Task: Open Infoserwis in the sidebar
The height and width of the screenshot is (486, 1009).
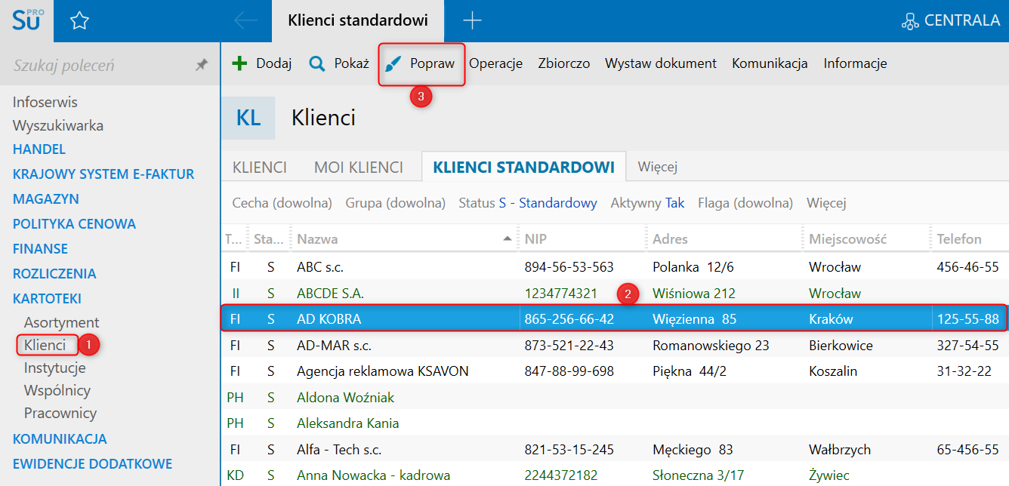Action: click(x=45, y=102)
